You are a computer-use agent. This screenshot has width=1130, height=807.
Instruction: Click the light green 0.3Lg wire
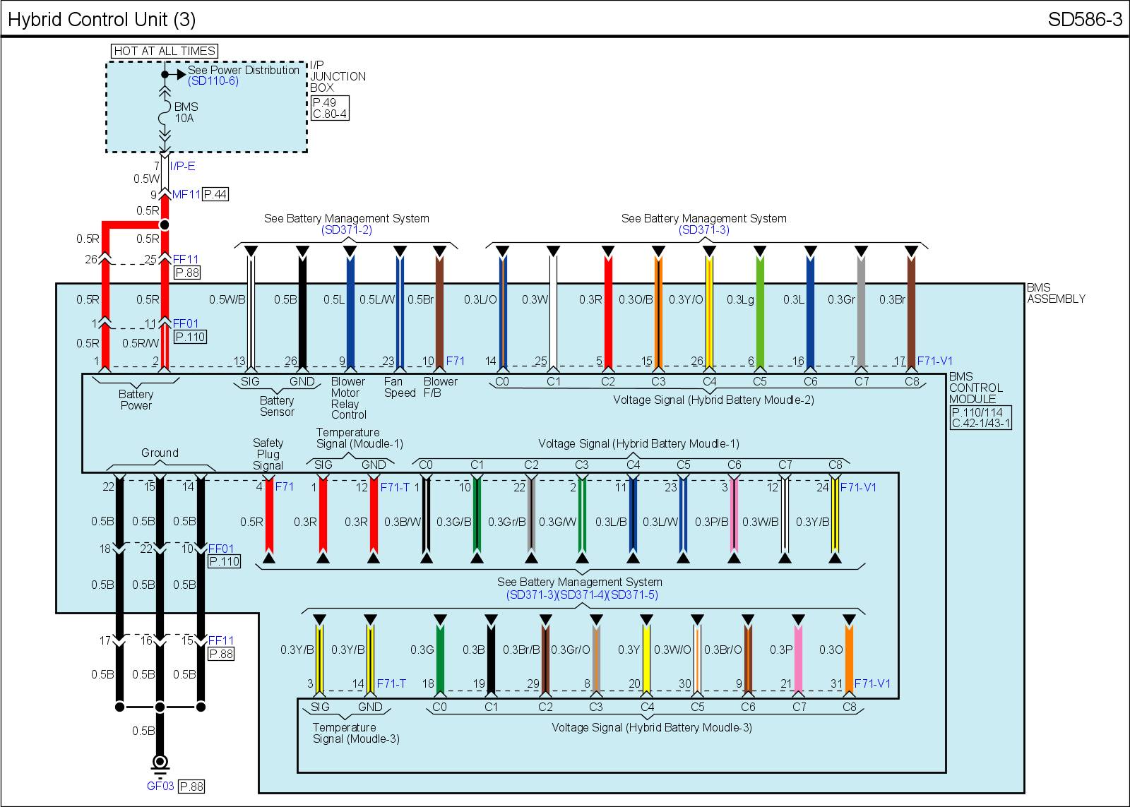point(760,311)
